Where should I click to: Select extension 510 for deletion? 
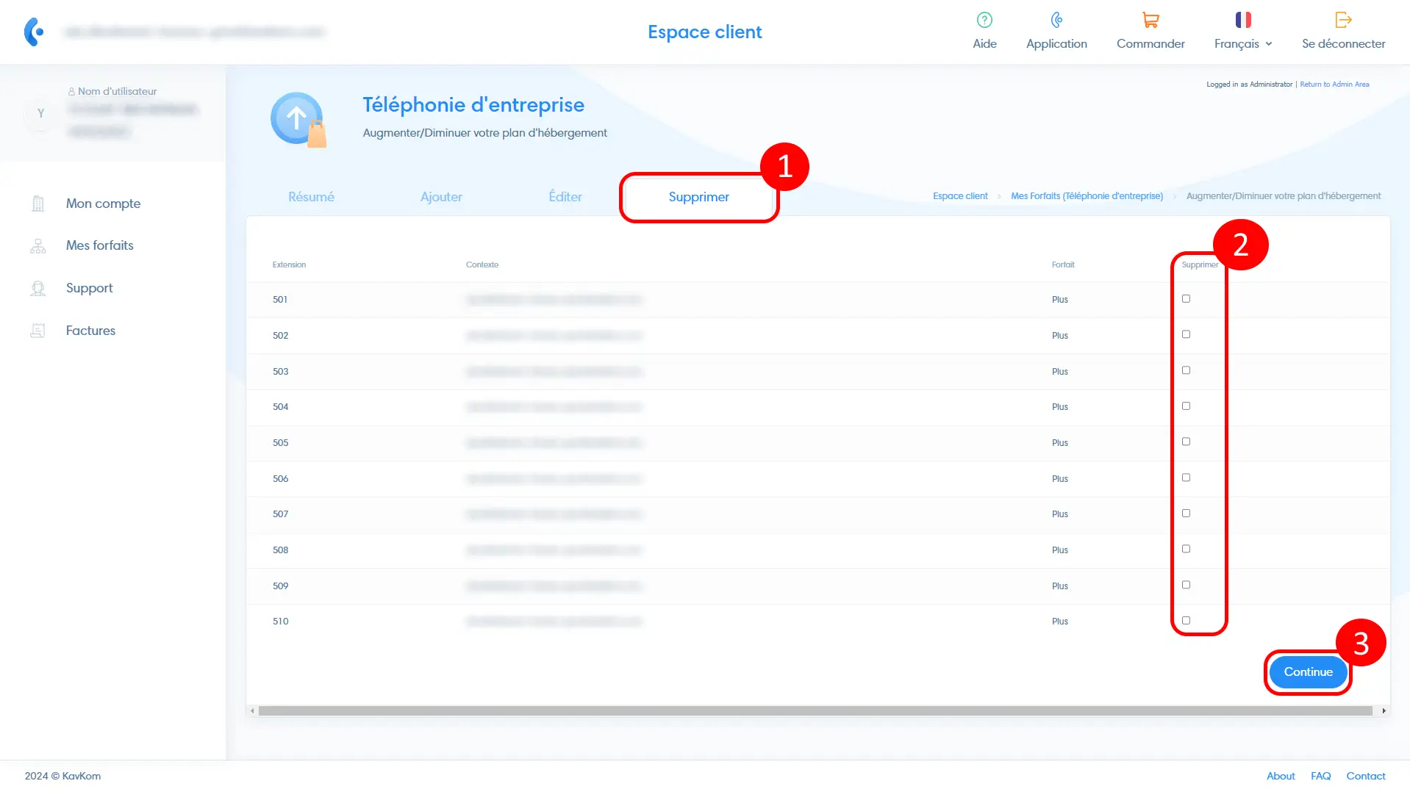pos(1186,621)
